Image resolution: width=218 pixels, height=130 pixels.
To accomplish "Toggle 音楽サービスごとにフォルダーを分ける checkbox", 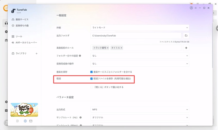I will pyautogui.click(x=92, y=72).
